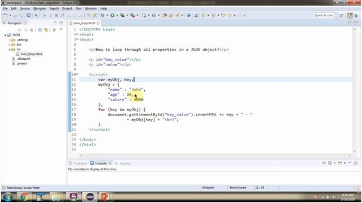Image resolution: width=362 pixels, height=203 pixels.
Task: Switch to the Json_loop.html editor tab
Action: coord(84,23)
